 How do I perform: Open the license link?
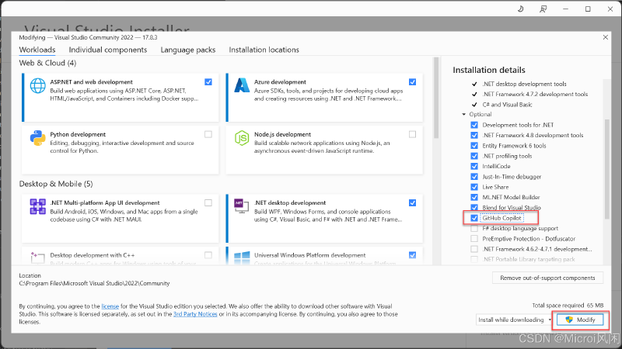pos(110,306)
